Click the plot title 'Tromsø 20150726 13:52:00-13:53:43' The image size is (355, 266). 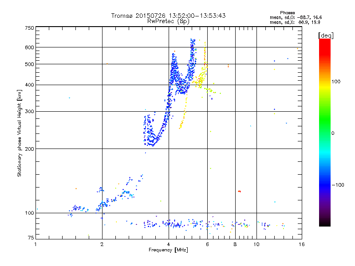click(168, 16)
